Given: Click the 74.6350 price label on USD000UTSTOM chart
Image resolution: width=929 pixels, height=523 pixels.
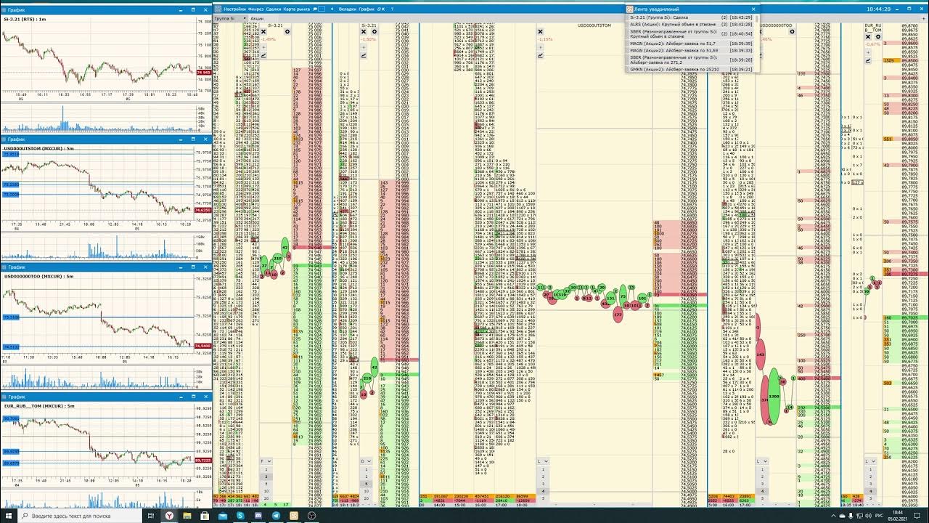Looking at the screenshot, I should click(202, 210).
